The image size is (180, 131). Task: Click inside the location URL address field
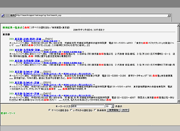(92, 16)
